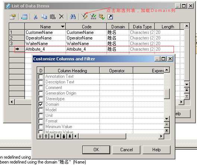Check the Model column checkbox

click(x=41, y=110)
